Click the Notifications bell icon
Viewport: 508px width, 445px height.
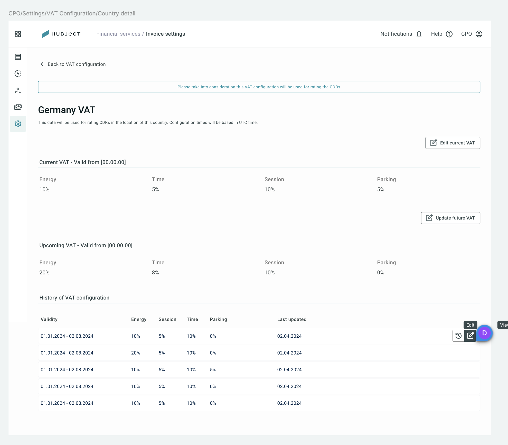pos(419,34)
